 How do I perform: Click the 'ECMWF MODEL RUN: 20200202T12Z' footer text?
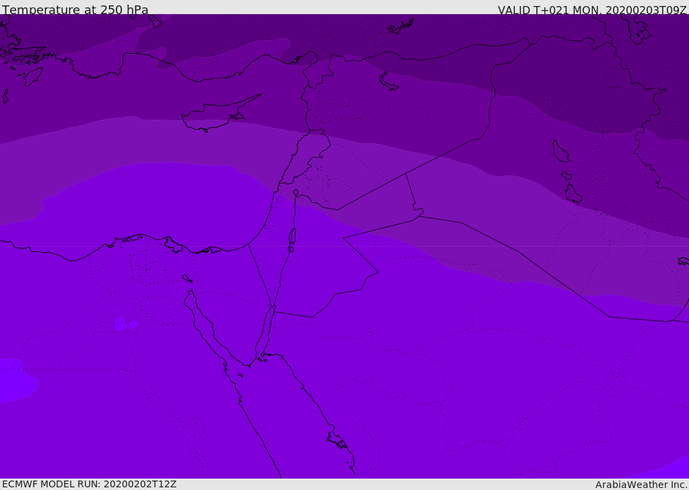point(89,484)
